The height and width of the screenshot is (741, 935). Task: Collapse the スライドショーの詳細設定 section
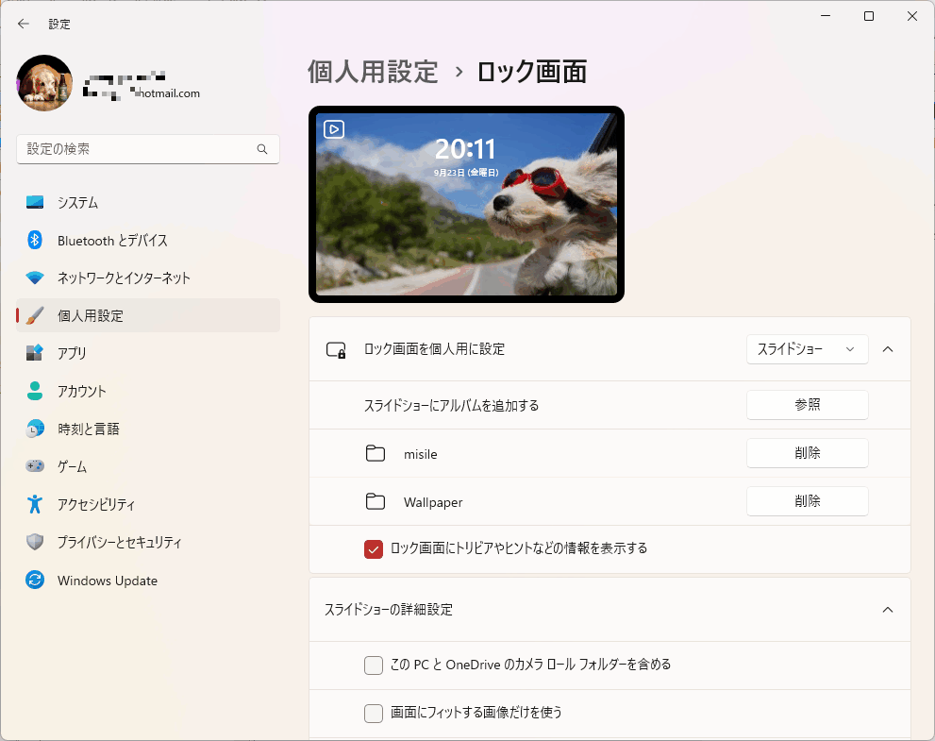887,609
